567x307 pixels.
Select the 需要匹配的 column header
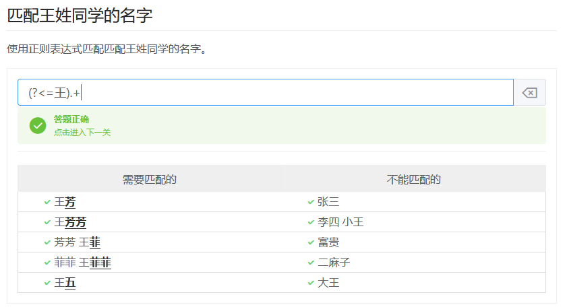(150, 180)
